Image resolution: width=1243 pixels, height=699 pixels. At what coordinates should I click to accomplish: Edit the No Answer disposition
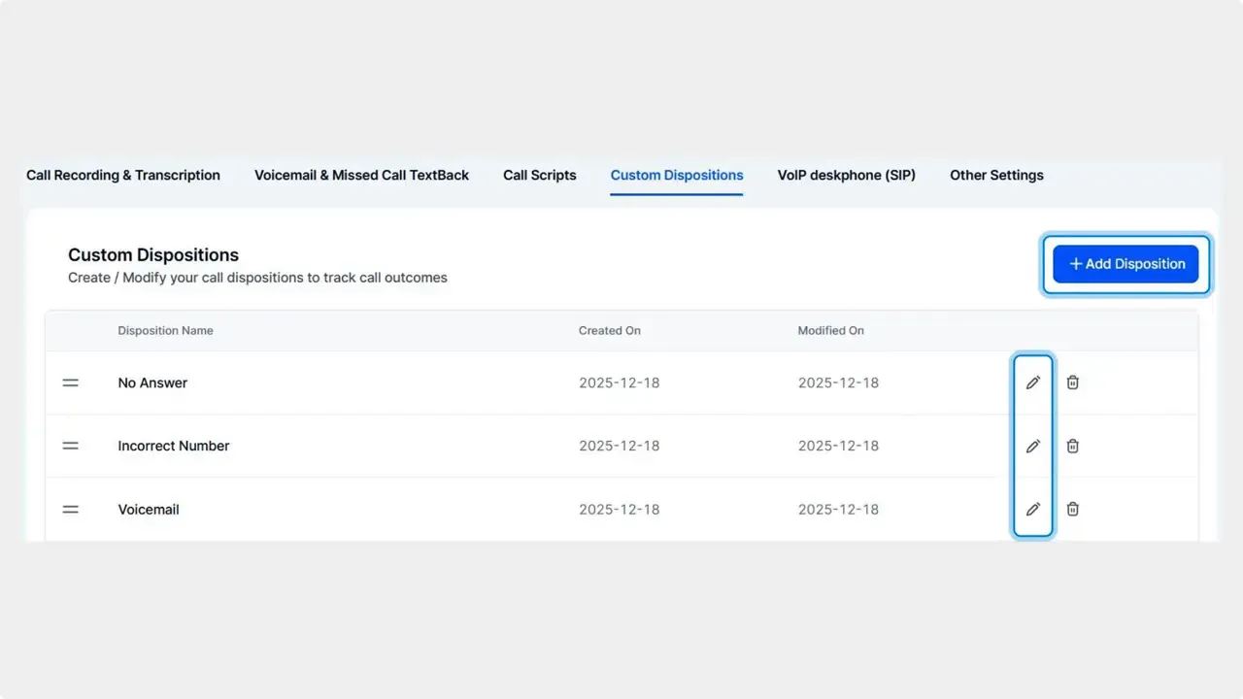[1032, 383]
